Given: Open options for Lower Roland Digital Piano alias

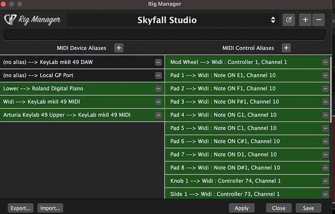Looking at the screenshot, I should click(158, 89).
